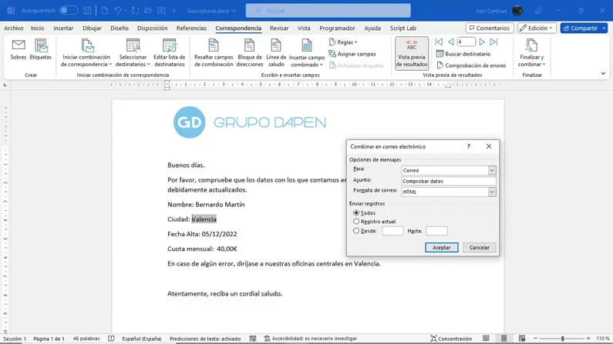Click Aceptar in the dialog

441,247
